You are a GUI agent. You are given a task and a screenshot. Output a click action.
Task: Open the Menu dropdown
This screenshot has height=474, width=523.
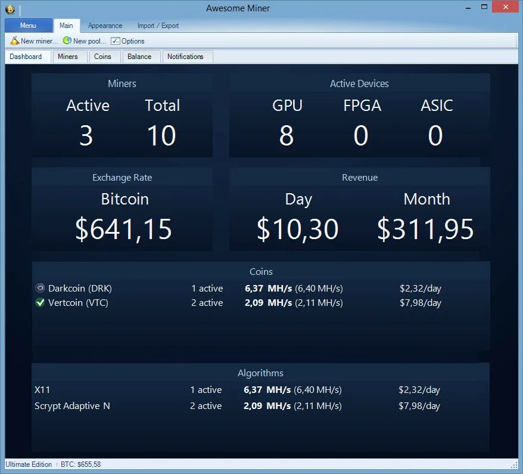[28, 25]
